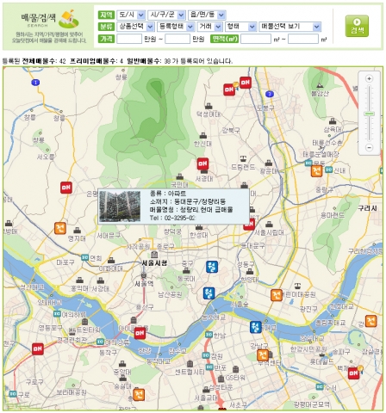The image size is (386, 413).
Task: Click the maximum price input field
Action: (x=177, y=39)
